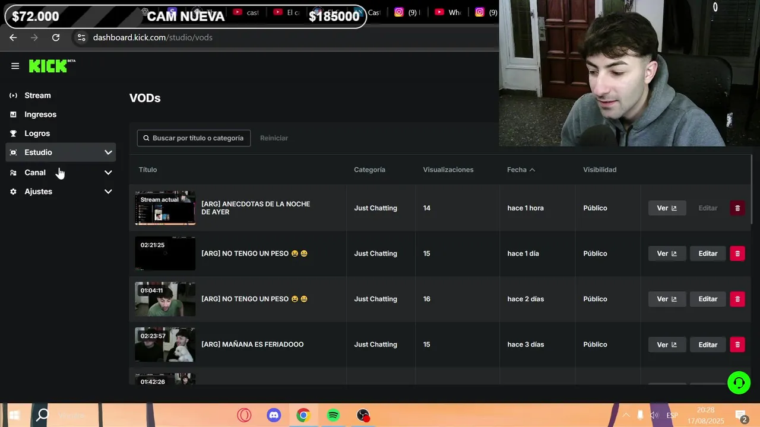Focus the search by title or category field
Image resolution: width=760 pixels, height=427 pixels.
click(194, 138)
